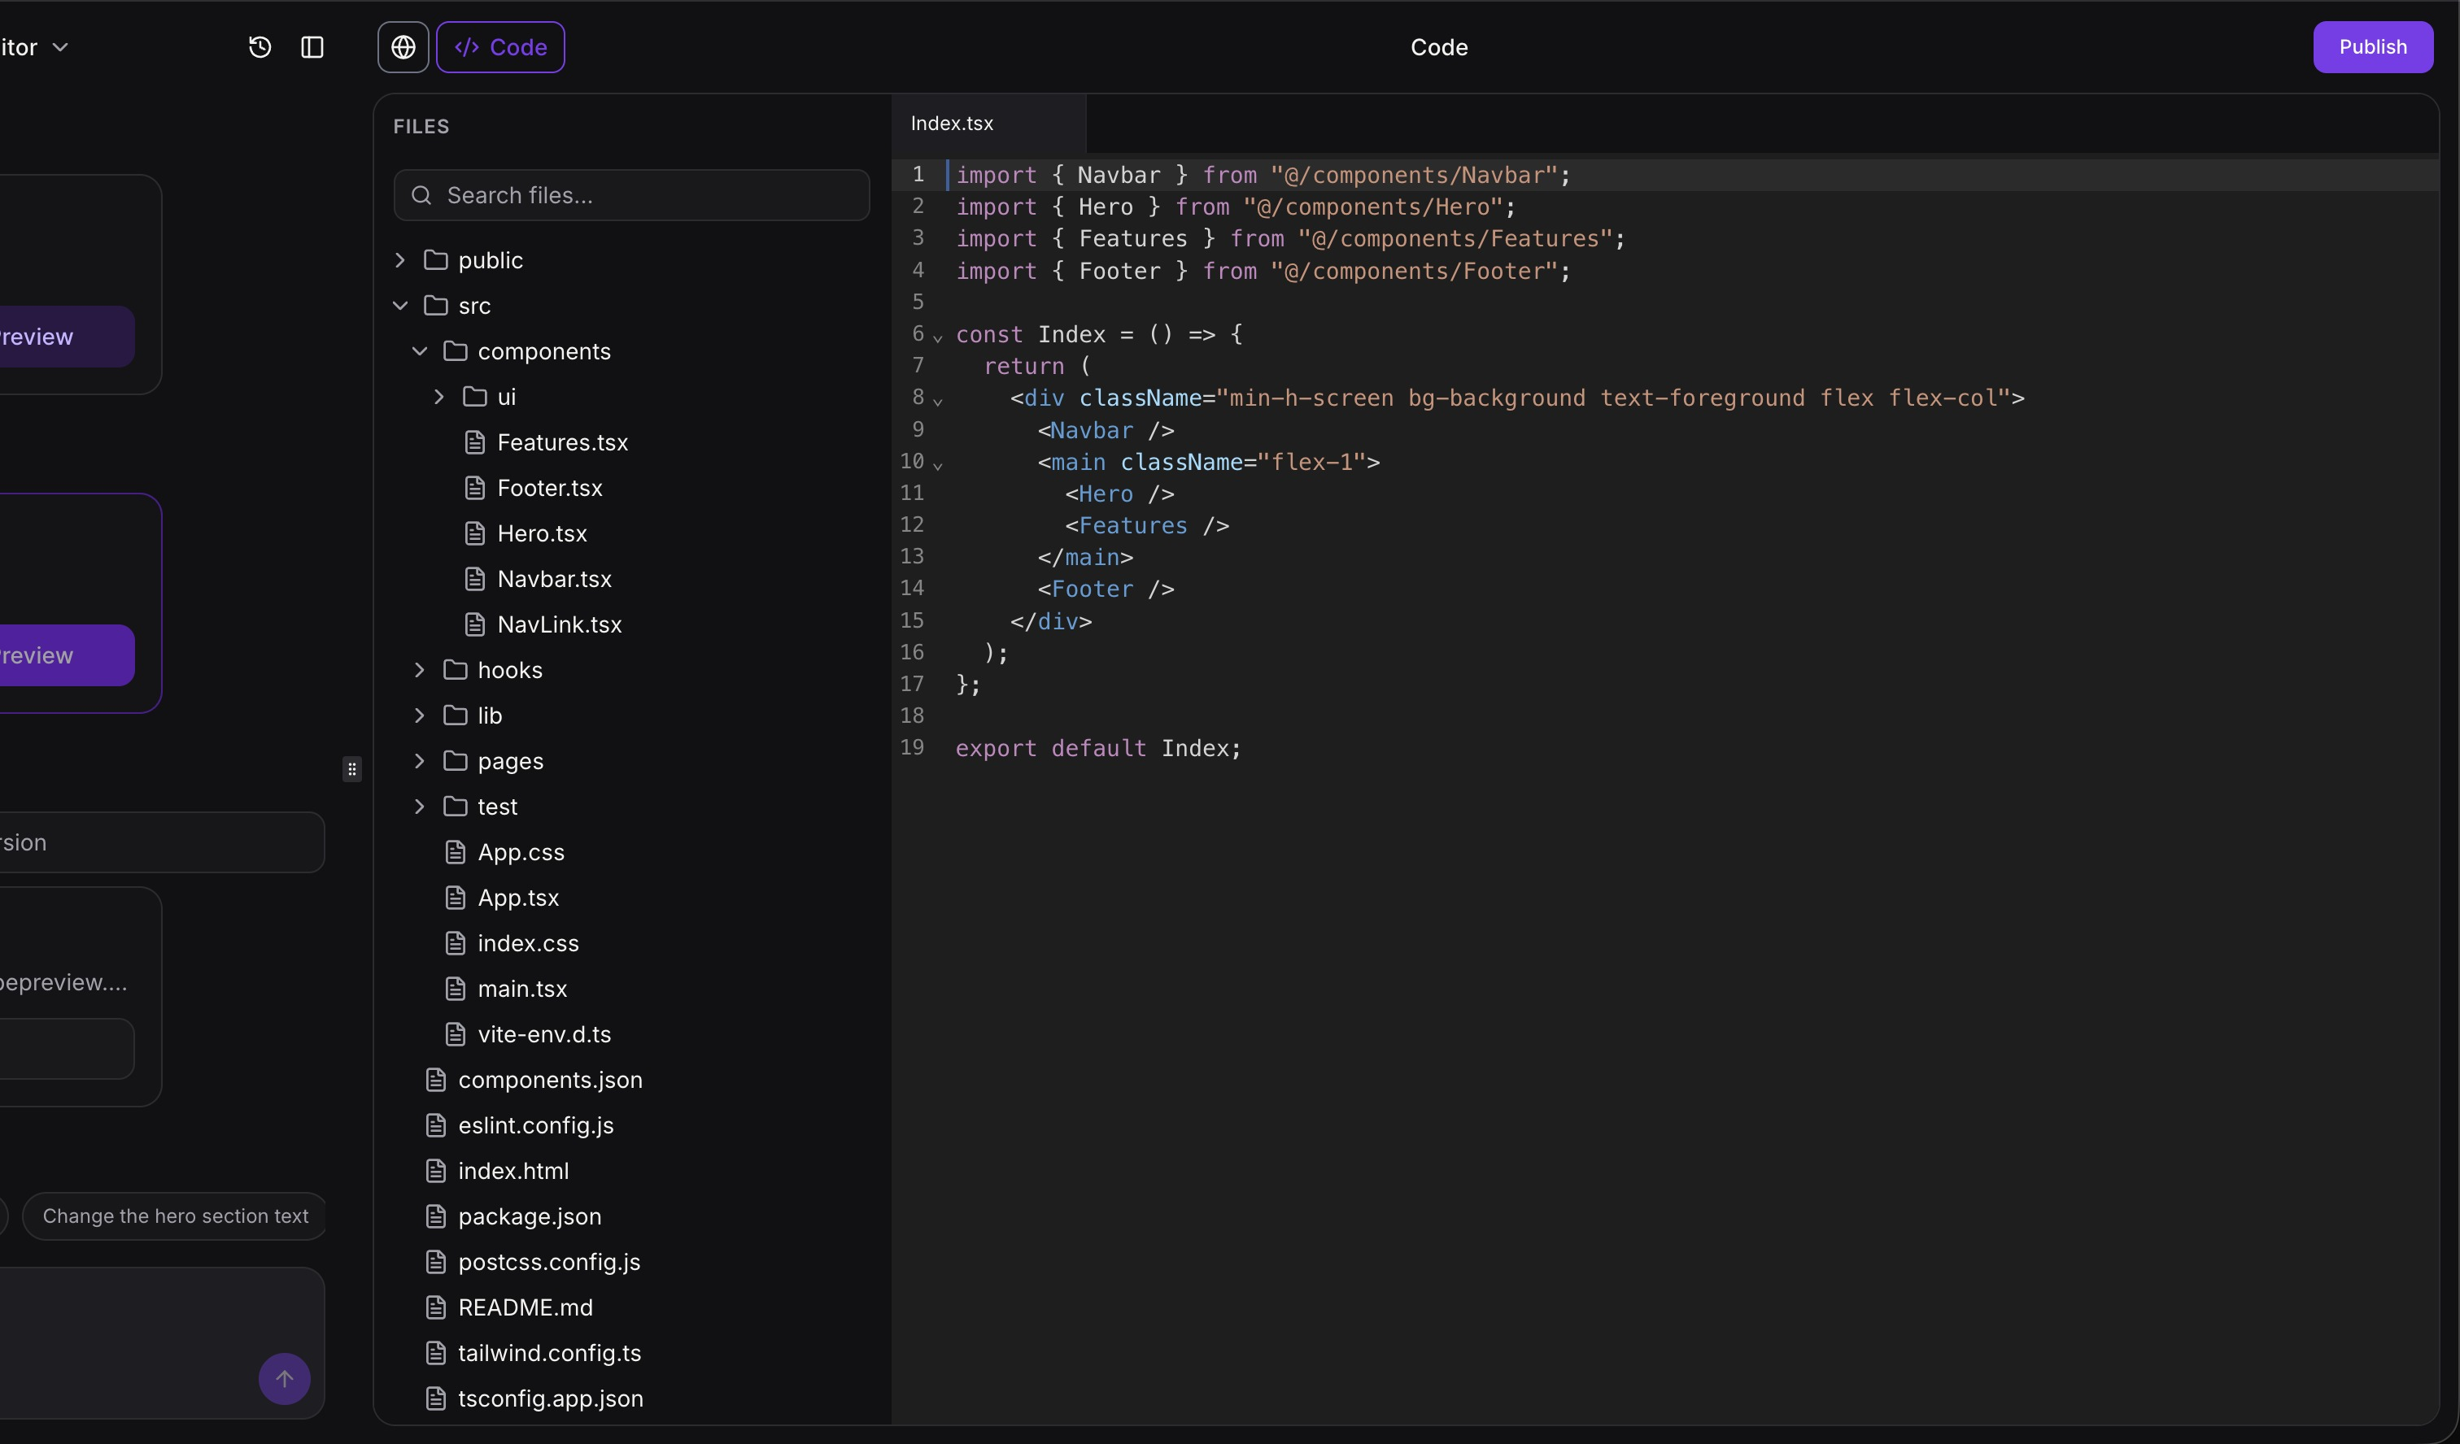
Task: Open postcss.config.js file
Action: click(x=550, y=1262)
